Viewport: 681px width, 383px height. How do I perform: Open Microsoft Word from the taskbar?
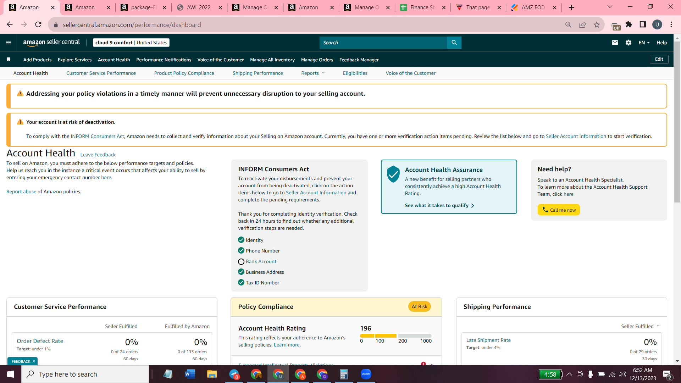(190, 374)
